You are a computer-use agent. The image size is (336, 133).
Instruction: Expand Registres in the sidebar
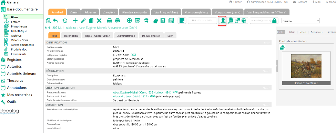tap(14, 60)
